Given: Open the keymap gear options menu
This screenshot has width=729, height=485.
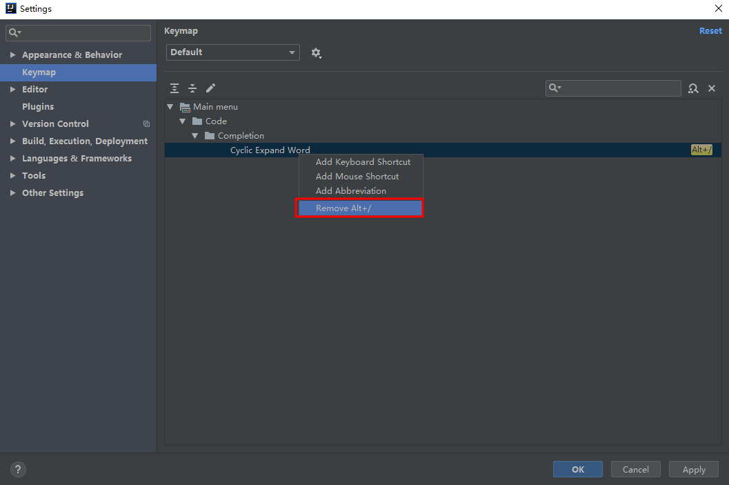Looking at the screenshot, I should coord(316,53).
